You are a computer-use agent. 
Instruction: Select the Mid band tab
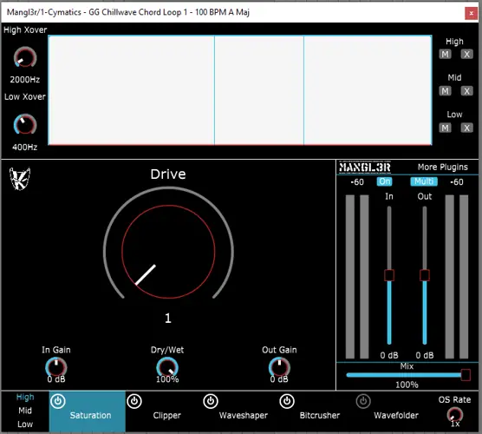tap(25, 411)
